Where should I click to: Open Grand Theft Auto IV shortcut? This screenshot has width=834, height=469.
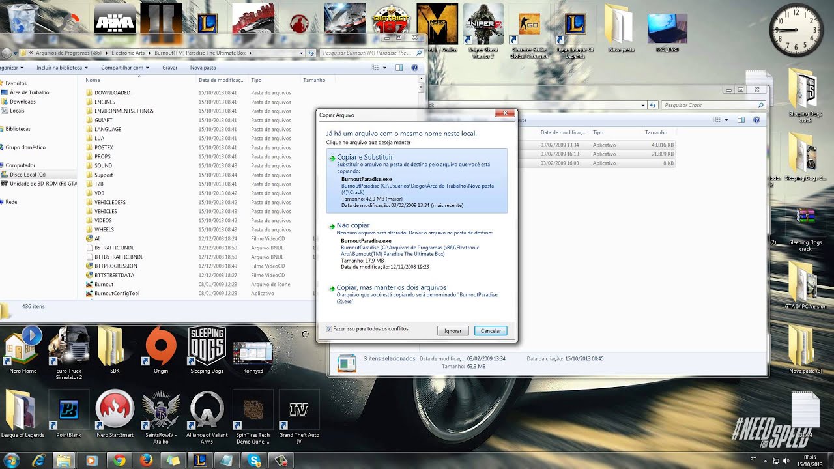299,417
